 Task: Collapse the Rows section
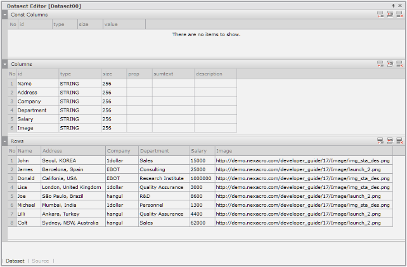[x=5, y=141]
